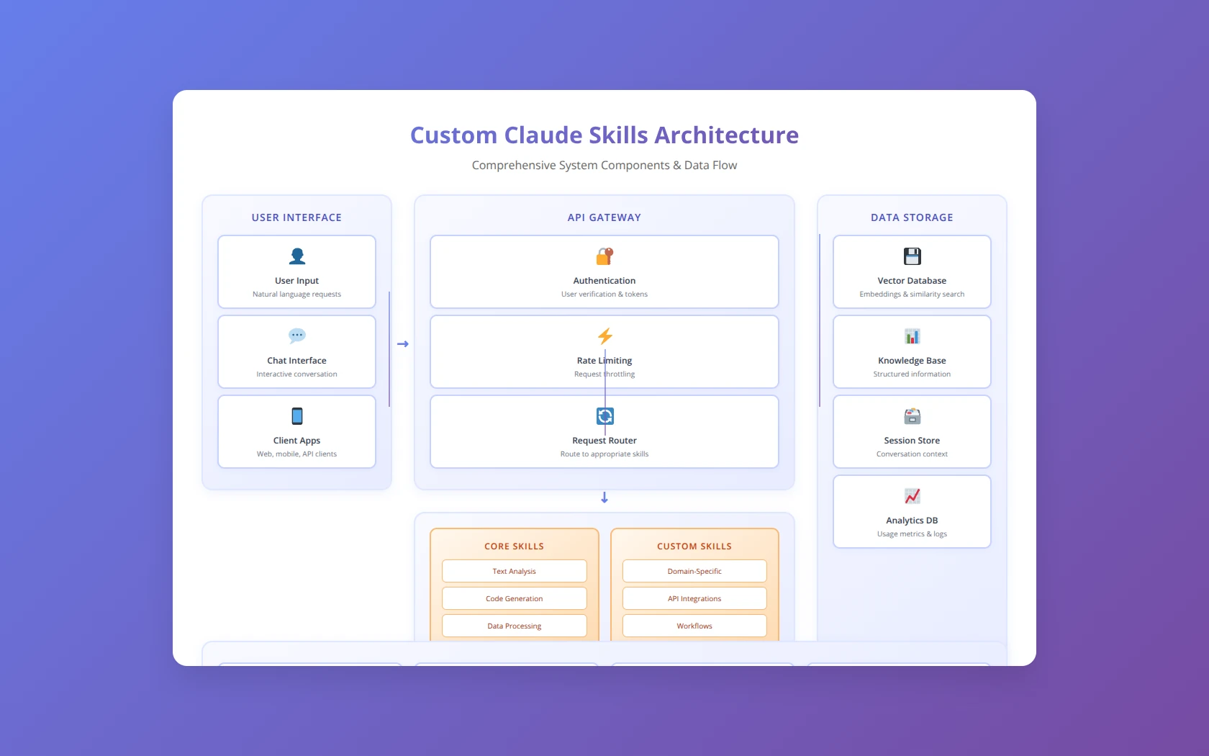Select the Domain-Specific skill chip

tap(694, 571)
